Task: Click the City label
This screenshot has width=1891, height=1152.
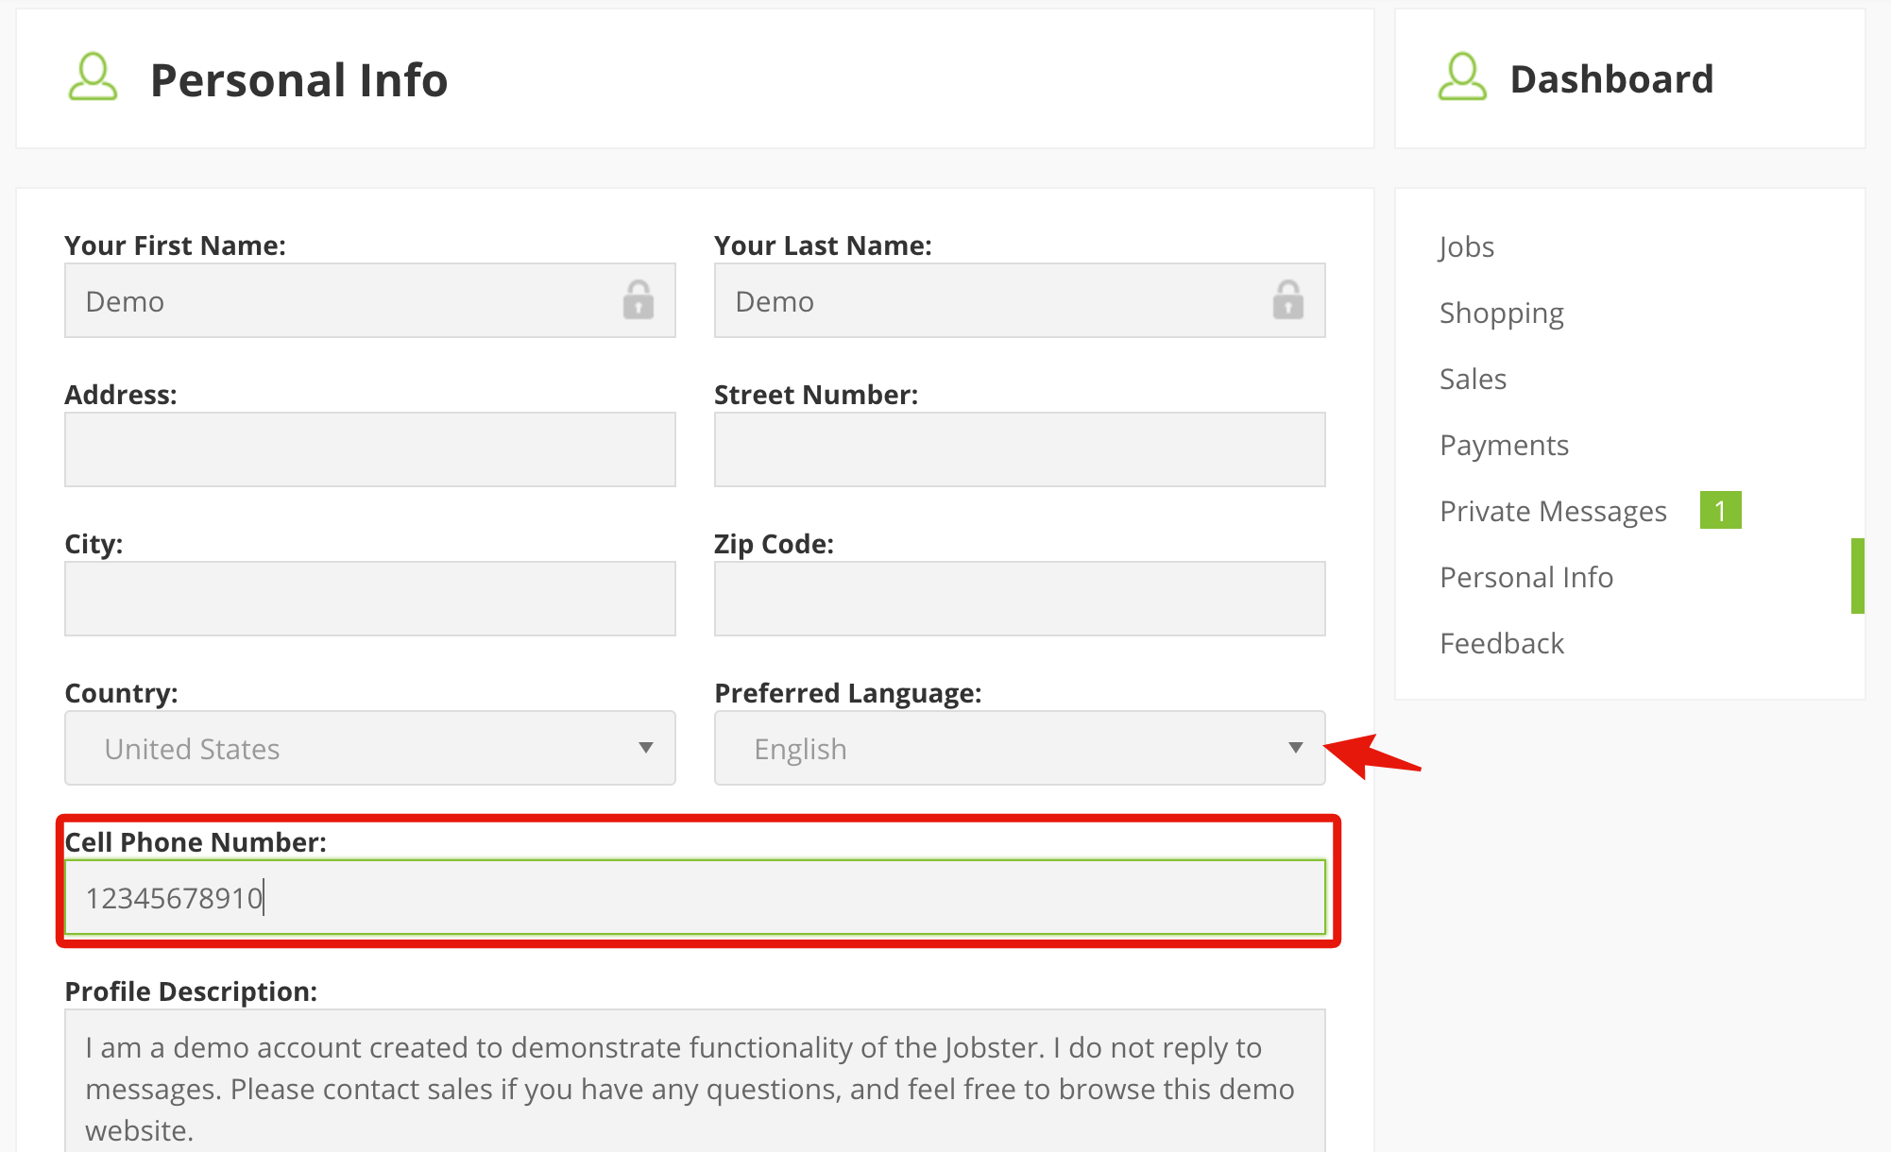Action: point(94,544)
